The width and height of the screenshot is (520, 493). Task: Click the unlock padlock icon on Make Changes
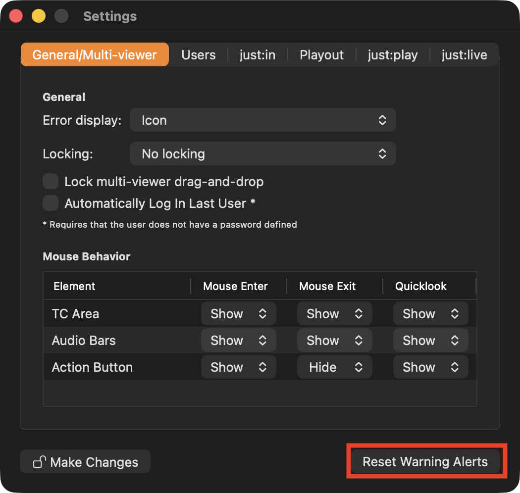[40, 461]
